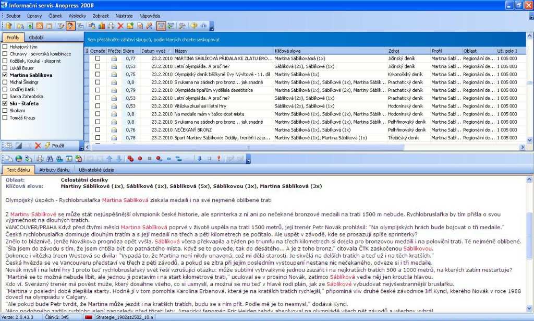534x321 pixels.
Task: Switch to the Atributy článku tab
Action: pyautogui.click(x=54, y=170)
